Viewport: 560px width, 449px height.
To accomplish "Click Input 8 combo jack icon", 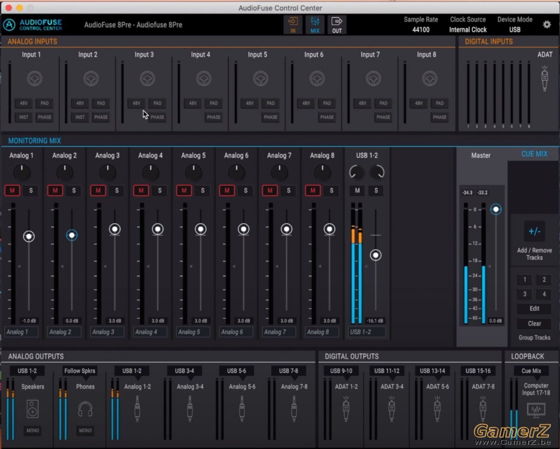I will point(430,78).
